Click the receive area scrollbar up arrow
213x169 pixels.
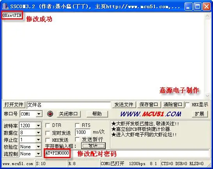(x=208, y=16)
